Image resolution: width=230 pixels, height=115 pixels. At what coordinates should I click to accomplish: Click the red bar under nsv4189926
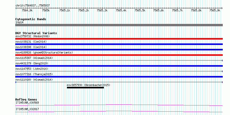(x=119, y=55)
